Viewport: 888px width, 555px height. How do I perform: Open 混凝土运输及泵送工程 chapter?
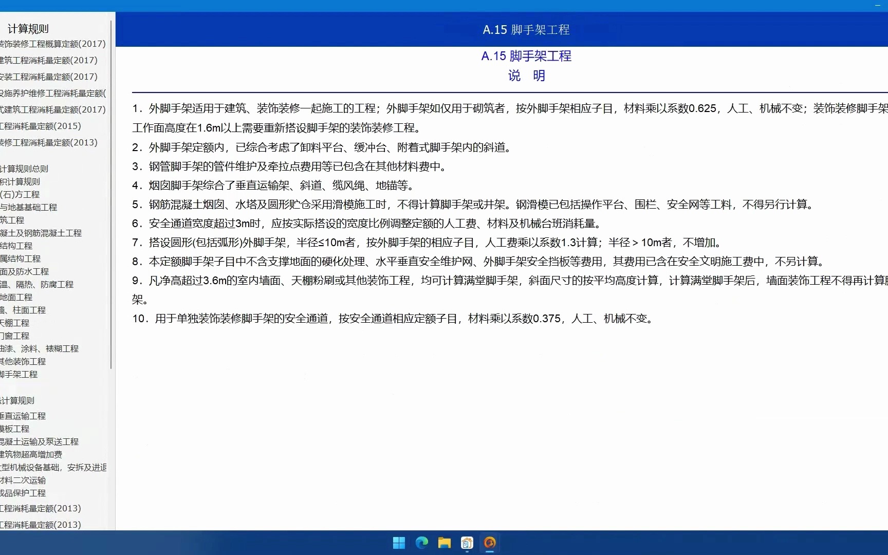coord(39,441)
